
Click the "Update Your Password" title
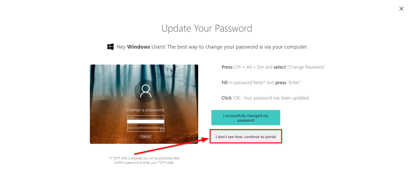(x=207, y=28)
